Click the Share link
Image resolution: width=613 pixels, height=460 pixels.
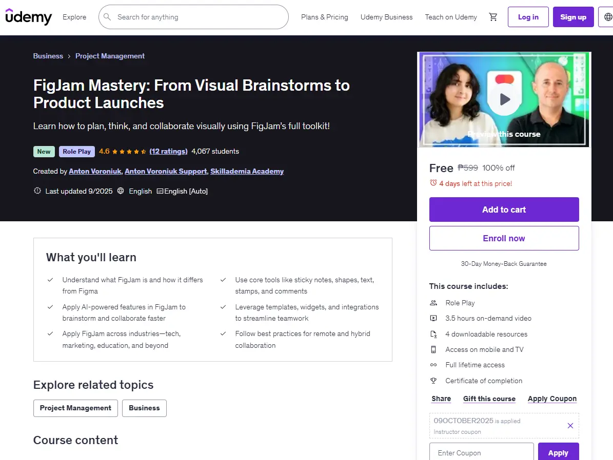pyautogui.click(x=441, y=399)
